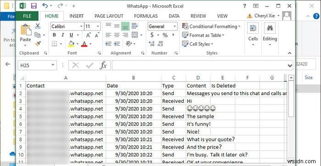Center text horizontally
321x166 pixels.
117,35
